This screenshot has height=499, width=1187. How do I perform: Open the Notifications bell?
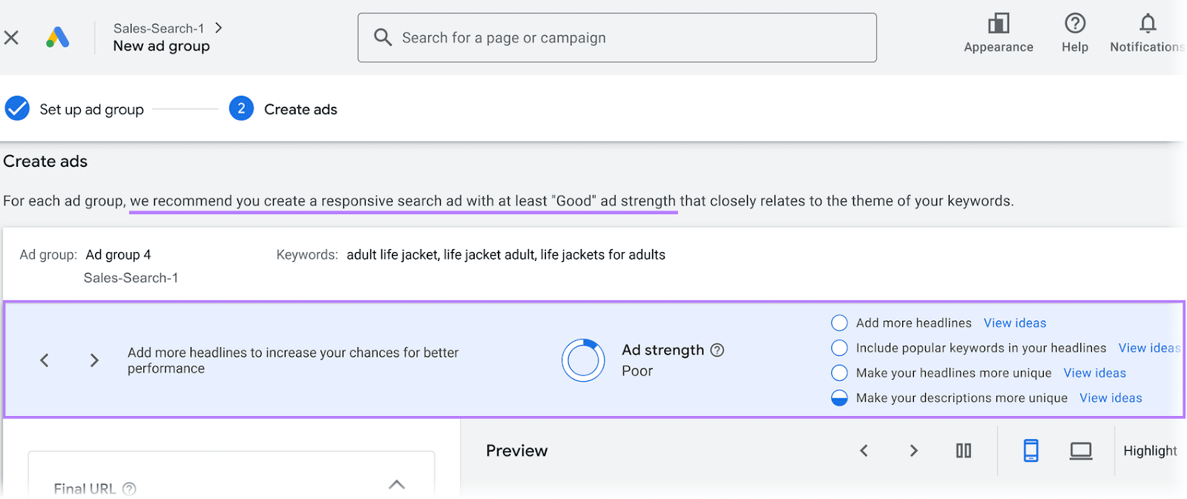coord(1147,33)
